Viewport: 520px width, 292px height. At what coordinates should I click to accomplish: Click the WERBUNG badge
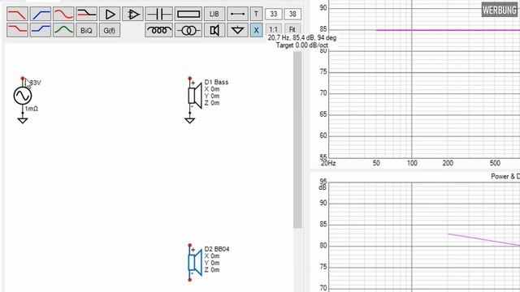(x=499, y=10)
